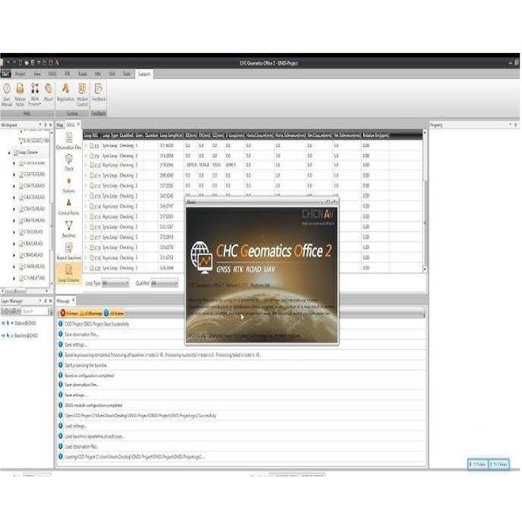Open Control Points in the GNSS sidebar
The image size is (522, 522).
(x=69, y=207)
